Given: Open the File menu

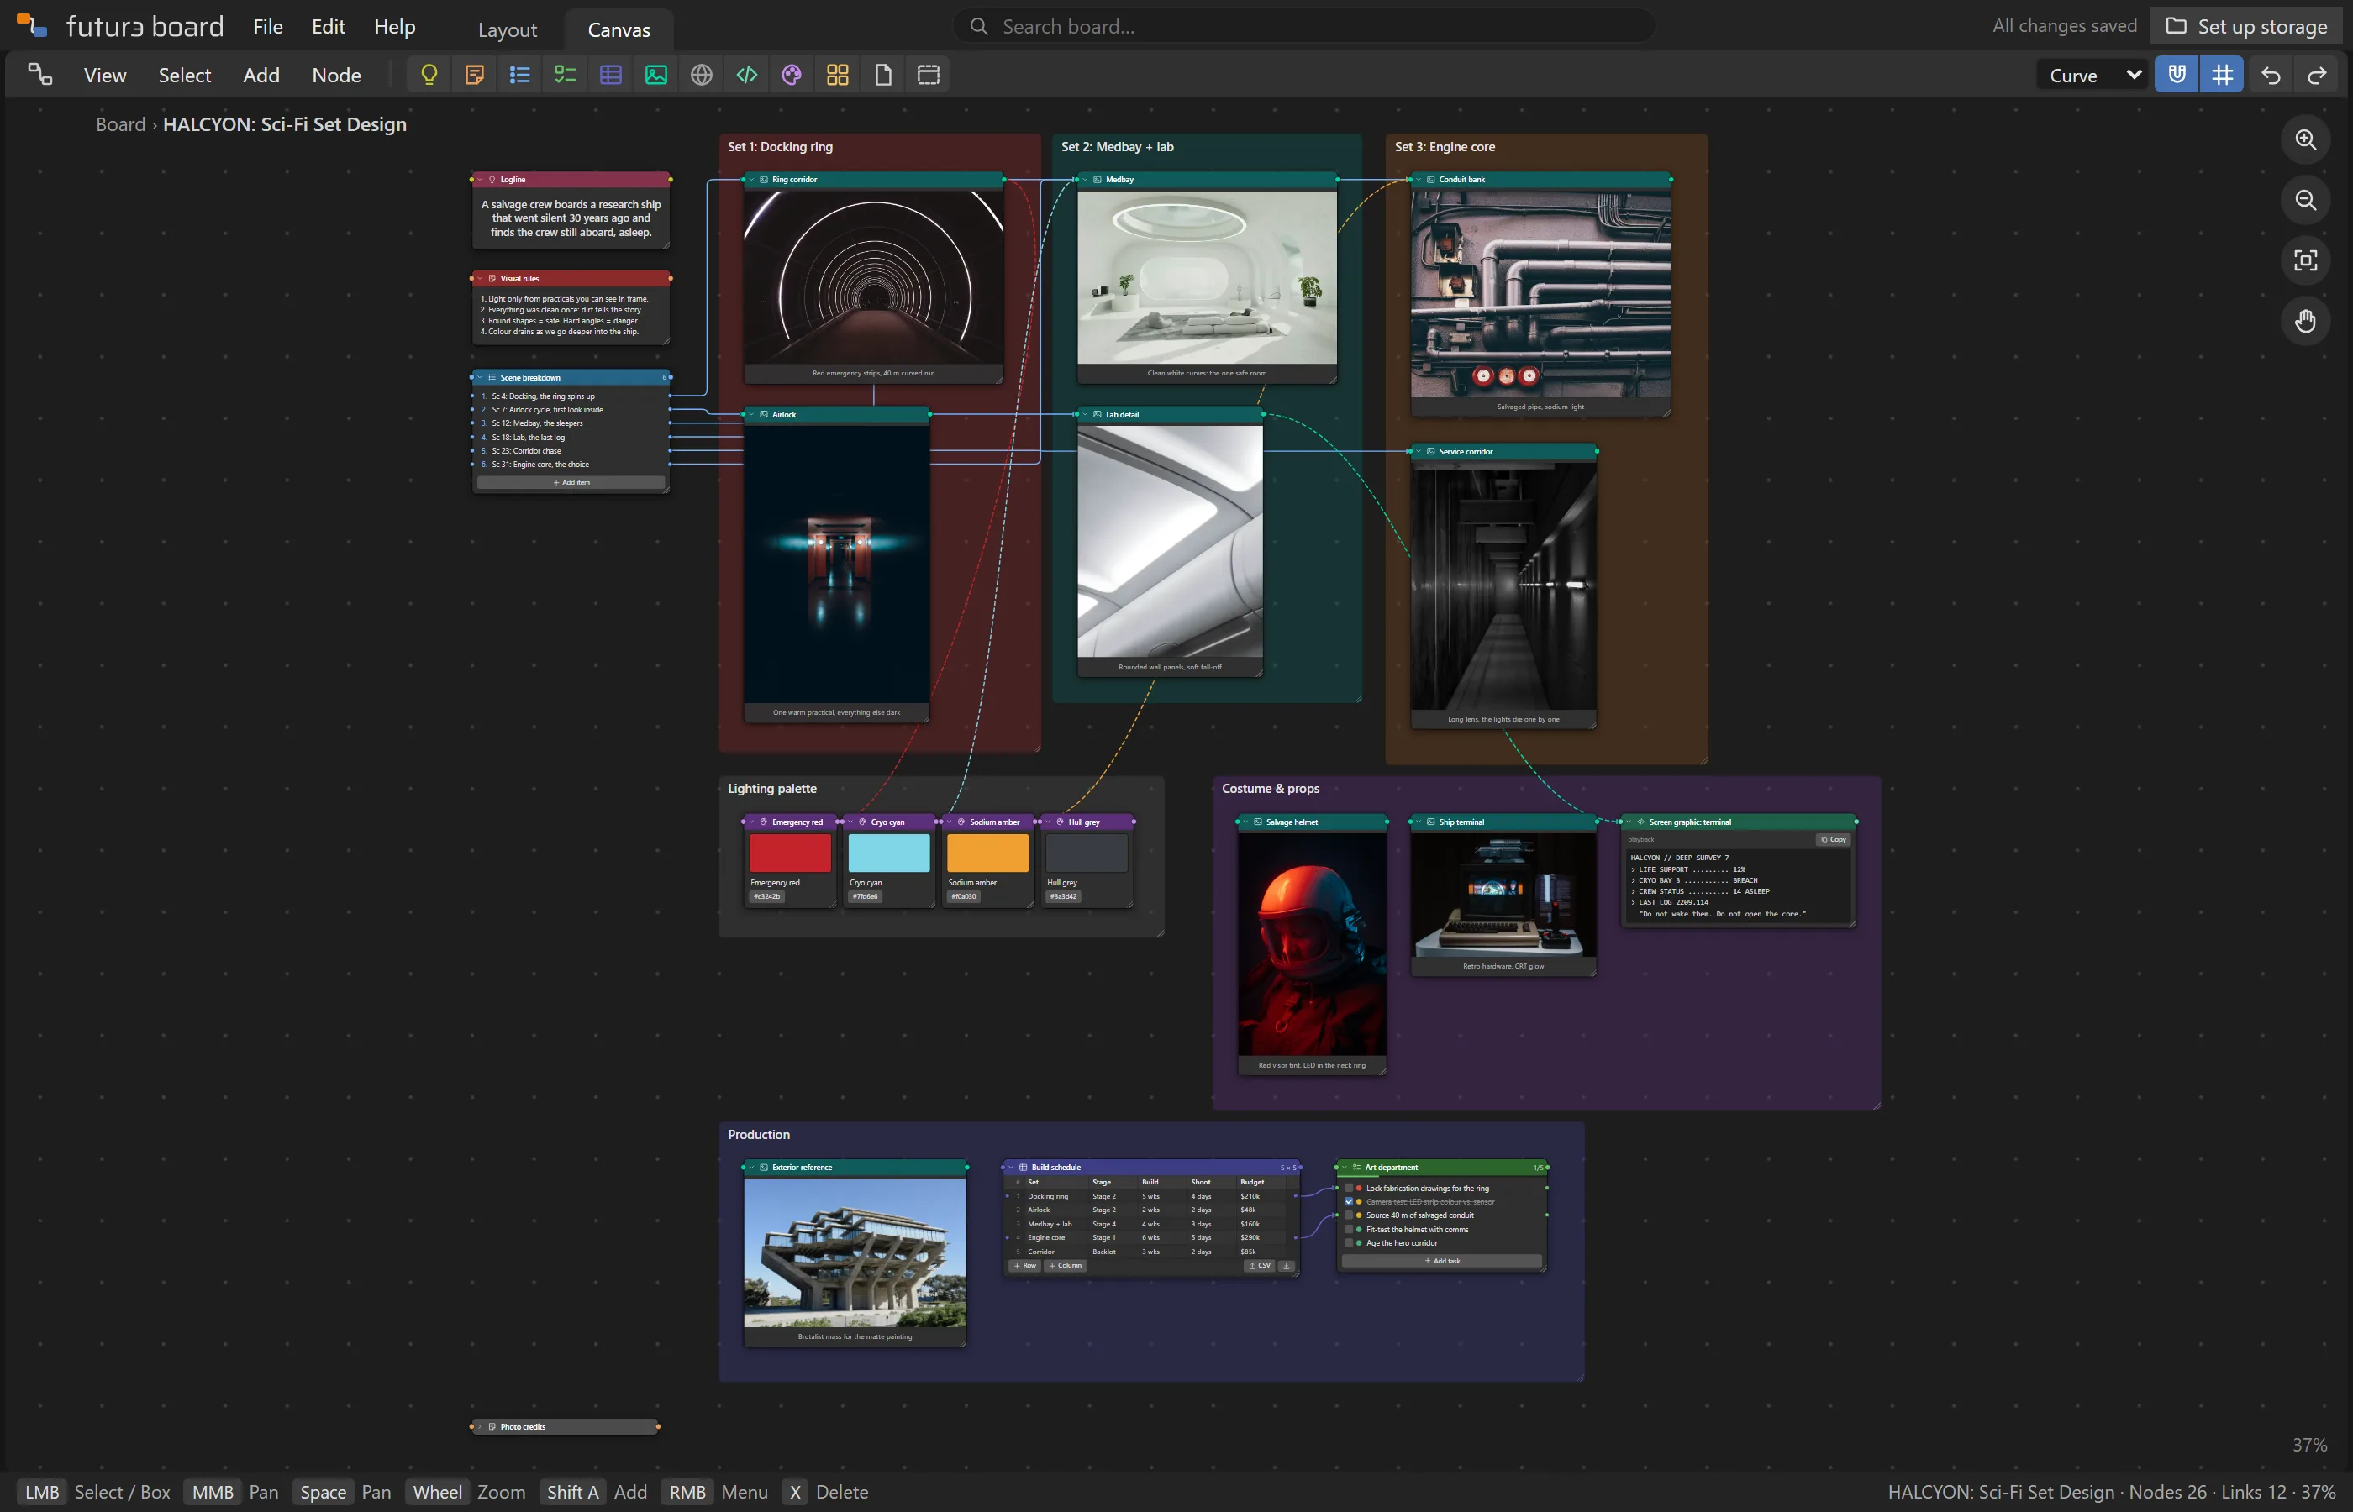Looking at the screenshot, I should click(x=268, y=27).
